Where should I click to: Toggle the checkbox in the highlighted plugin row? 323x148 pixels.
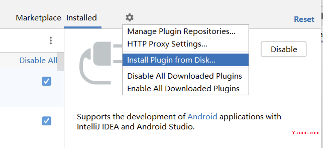46,81
